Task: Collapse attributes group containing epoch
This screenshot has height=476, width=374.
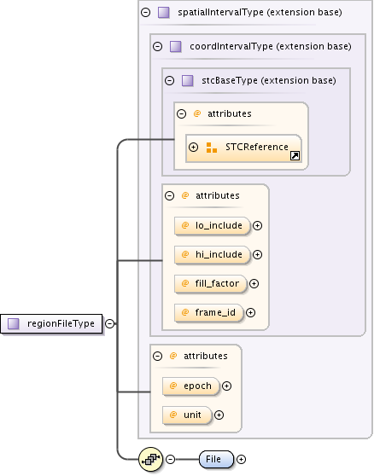Action: (157, 356)
